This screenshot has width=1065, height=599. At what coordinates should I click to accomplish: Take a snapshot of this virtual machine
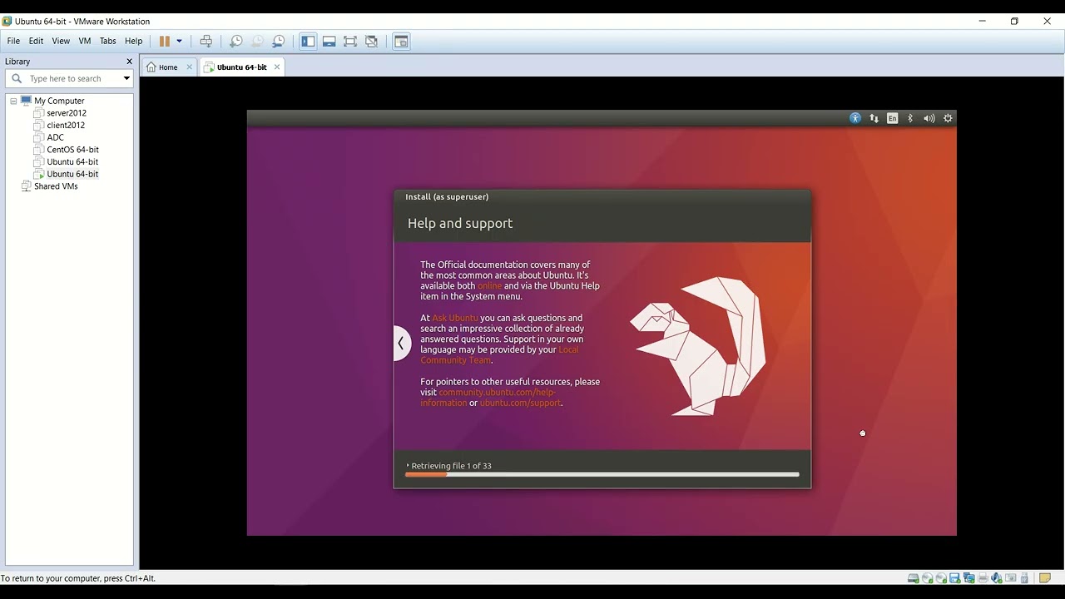tap(236, 41)
